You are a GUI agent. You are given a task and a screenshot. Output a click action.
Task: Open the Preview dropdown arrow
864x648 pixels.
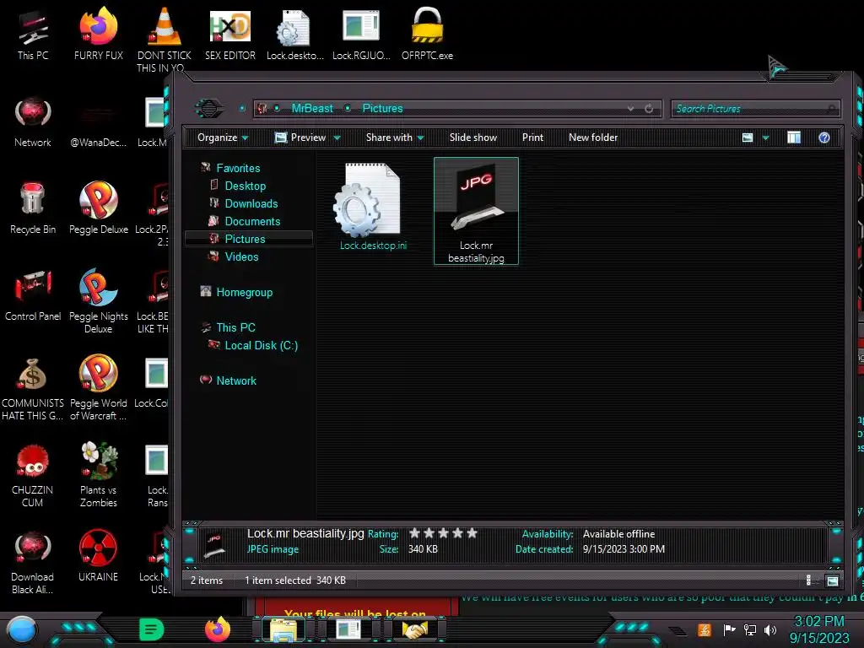[337, 138]
